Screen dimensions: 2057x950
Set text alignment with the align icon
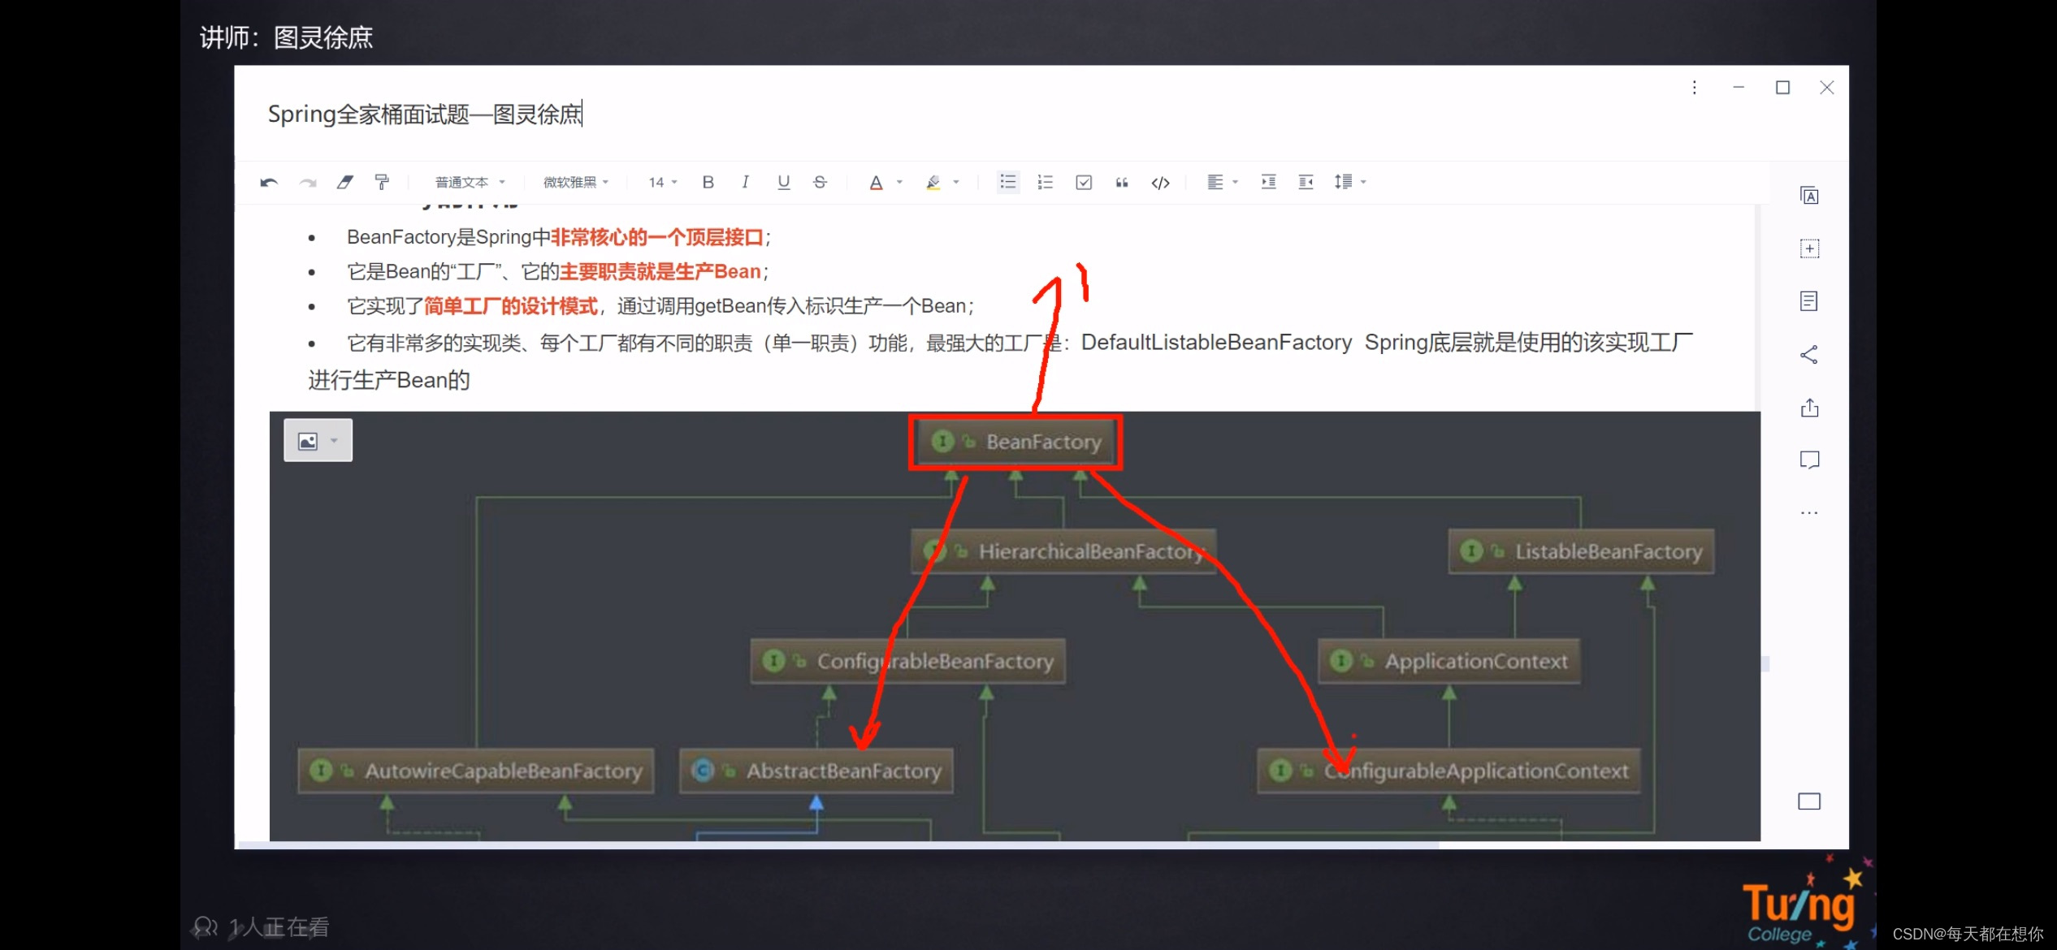pyautogui.click(x=1215, y=182)
